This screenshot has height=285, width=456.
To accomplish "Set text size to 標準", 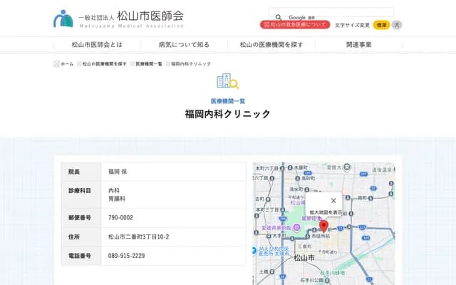I will click(x=381, y=25).
